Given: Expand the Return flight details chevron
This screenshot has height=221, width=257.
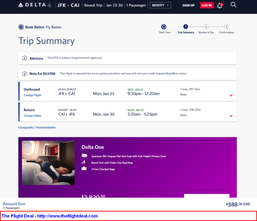Looking at the screenshot, I should (x=231, y=116).
